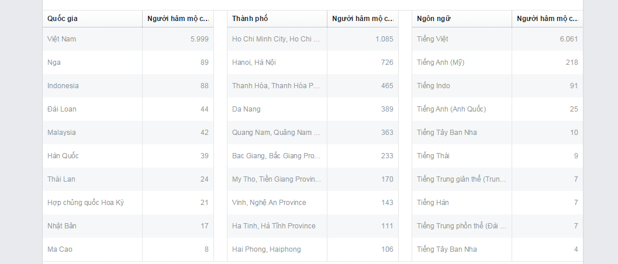Click the Tiếng Anh (Mỹ) row
The image size is (618, 264).
[x=441, y=62]
